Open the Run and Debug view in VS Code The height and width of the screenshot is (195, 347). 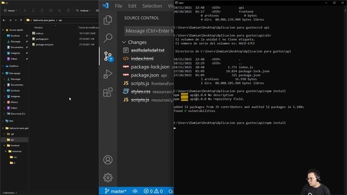coord(108,74)
